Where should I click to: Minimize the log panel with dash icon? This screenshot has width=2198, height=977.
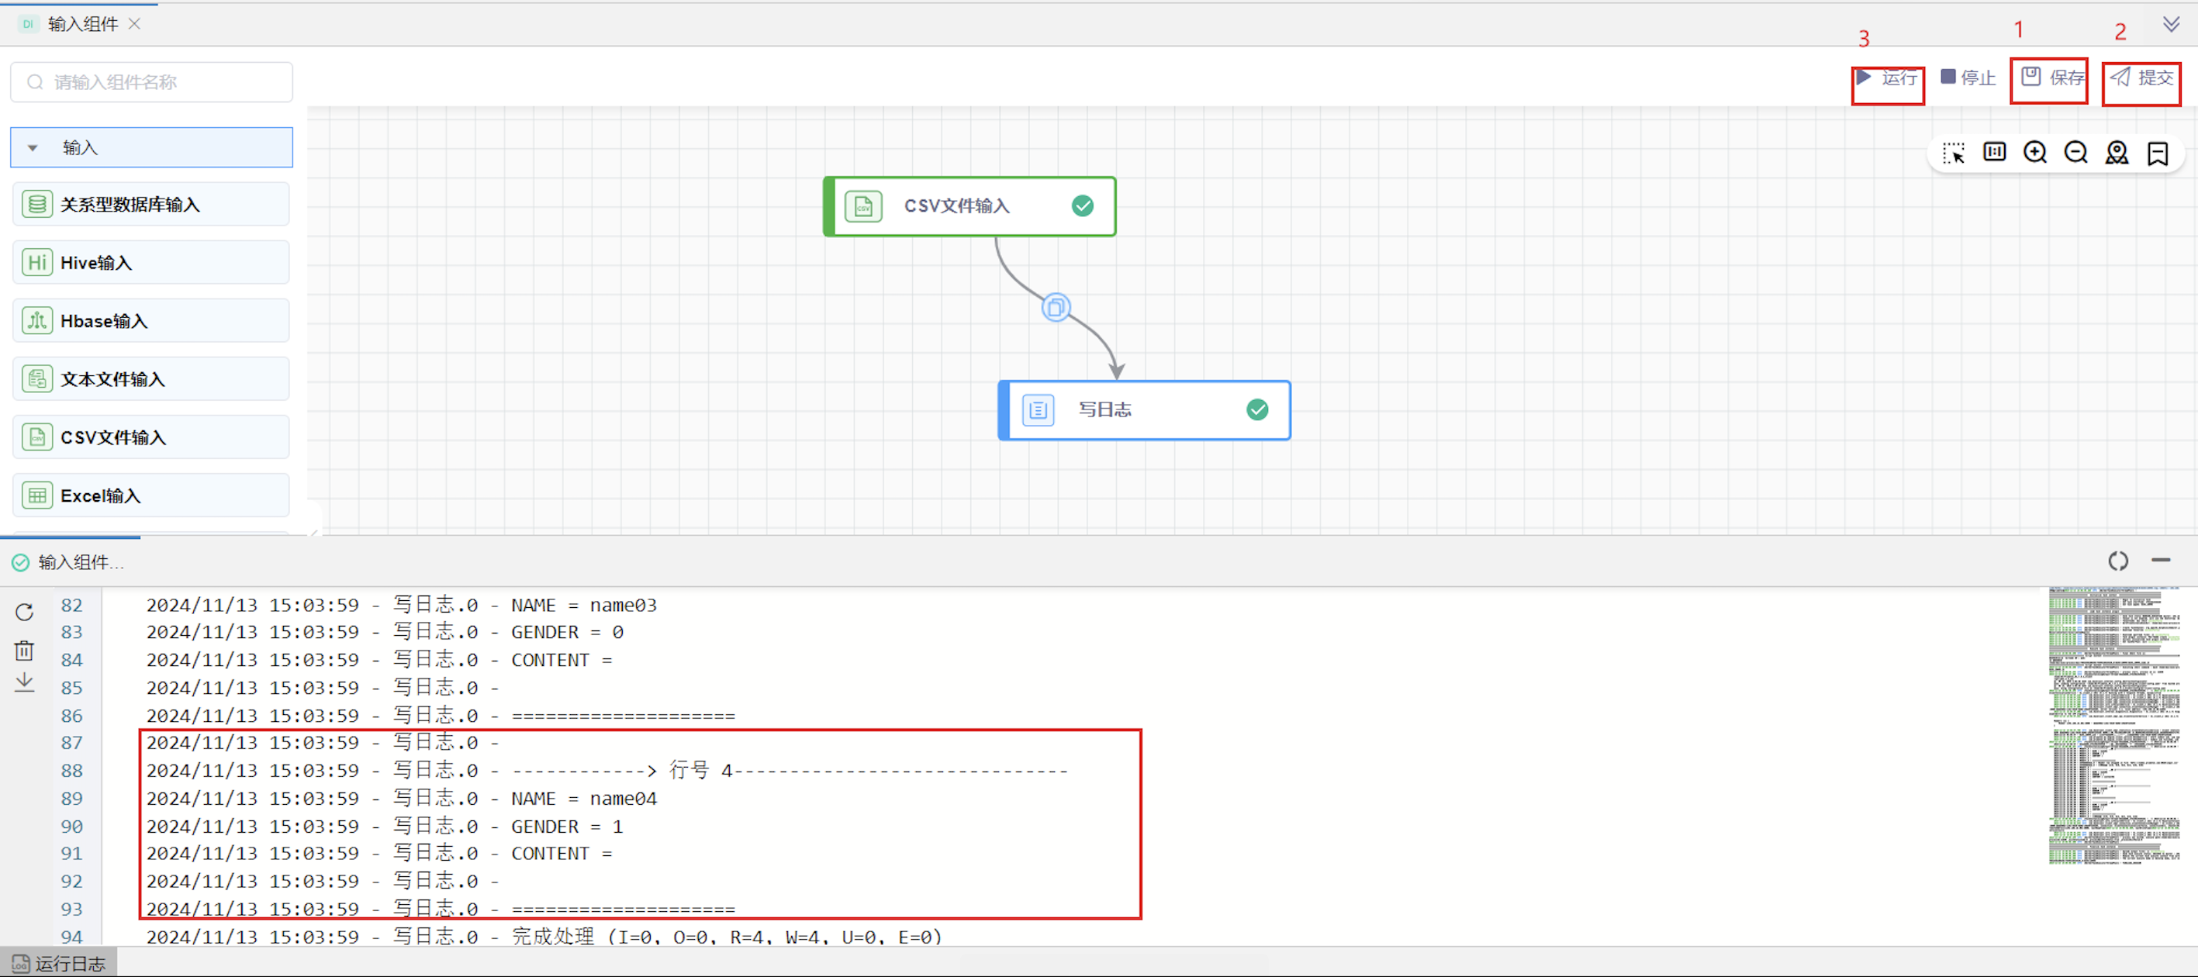click(x=2161, y=561)
